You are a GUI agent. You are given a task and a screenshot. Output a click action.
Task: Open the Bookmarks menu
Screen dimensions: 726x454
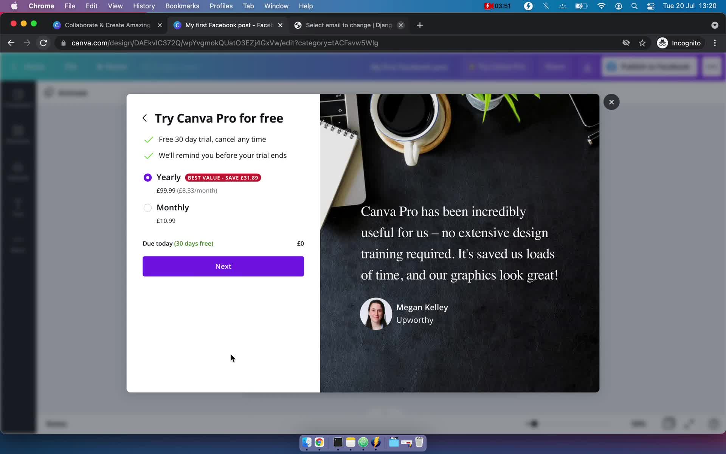pyautogui.click(x=182, y=6)
